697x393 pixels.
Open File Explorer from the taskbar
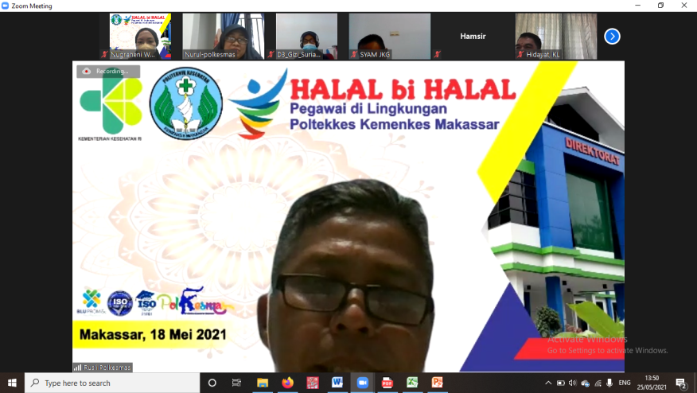click(x=263, y=383)
